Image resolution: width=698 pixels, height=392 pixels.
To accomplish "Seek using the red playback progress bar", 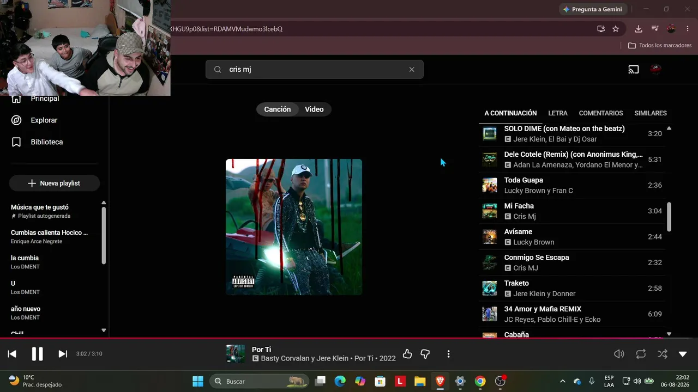I will pyautogui.click(x=349, y=338).
